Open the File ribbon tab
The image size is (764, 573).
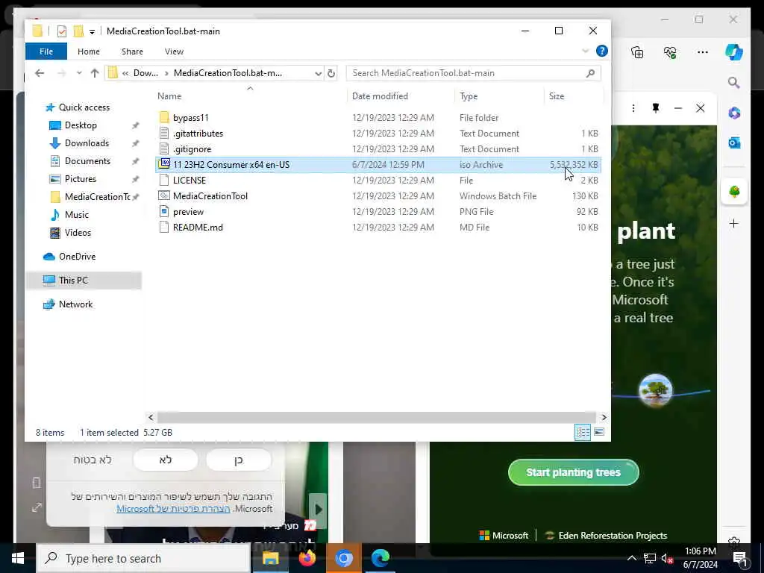(x=46, y=51)
